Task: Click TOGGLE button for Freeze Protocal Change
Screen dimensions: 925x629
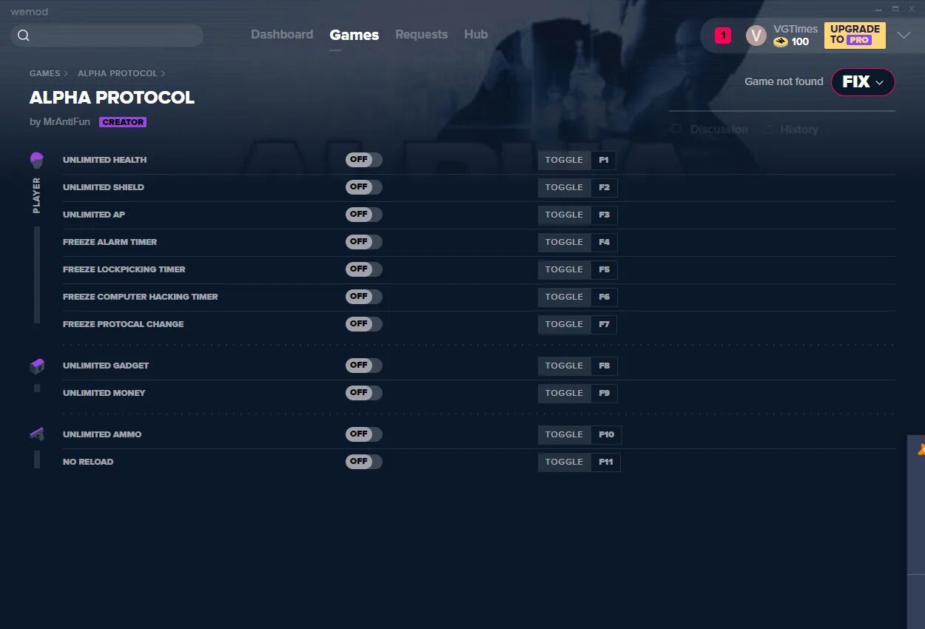Action: [x=565, y=324]
